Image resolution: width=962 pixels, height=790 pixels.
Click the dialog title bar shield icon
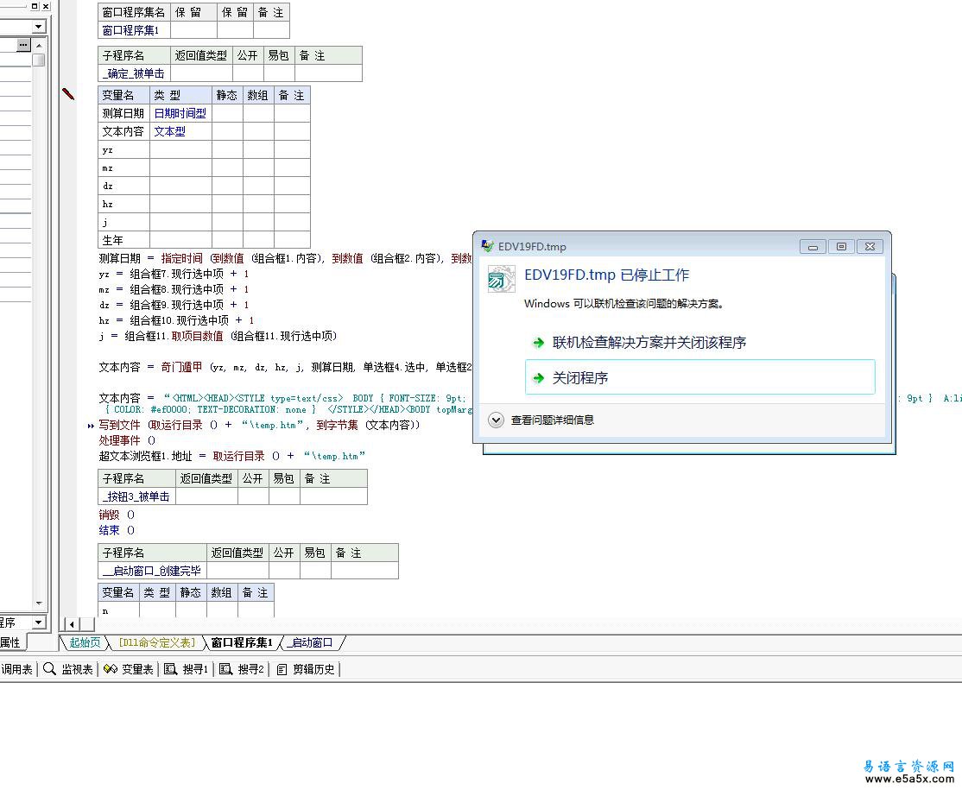pyautogui.click(x=487, y=246)
